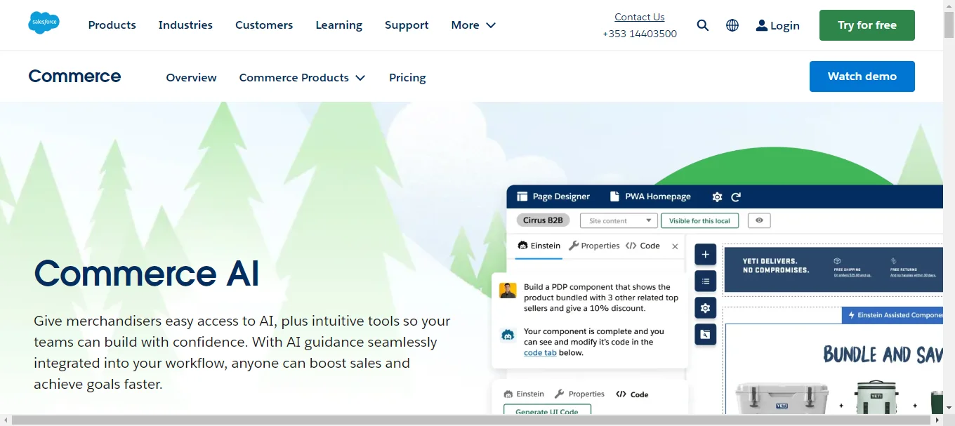955x426 pixels.
Task: Click the Generate UI Code button
Action: pos(547,410)
